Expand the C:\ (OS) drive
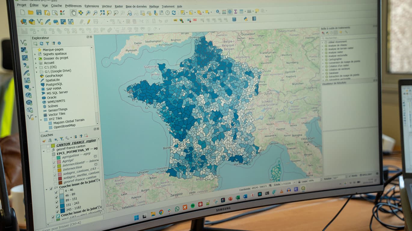412x231 pixels. click(x=36, y=68)
